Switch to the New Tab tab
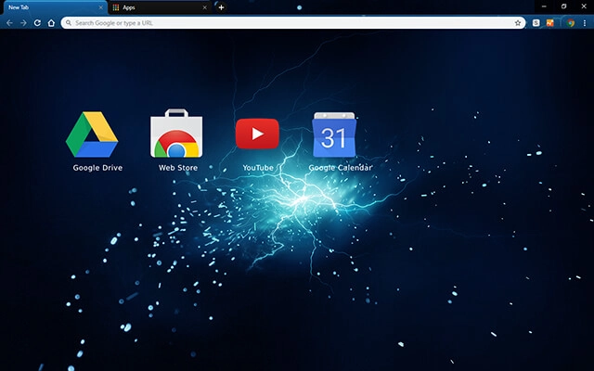 [55, 7]
